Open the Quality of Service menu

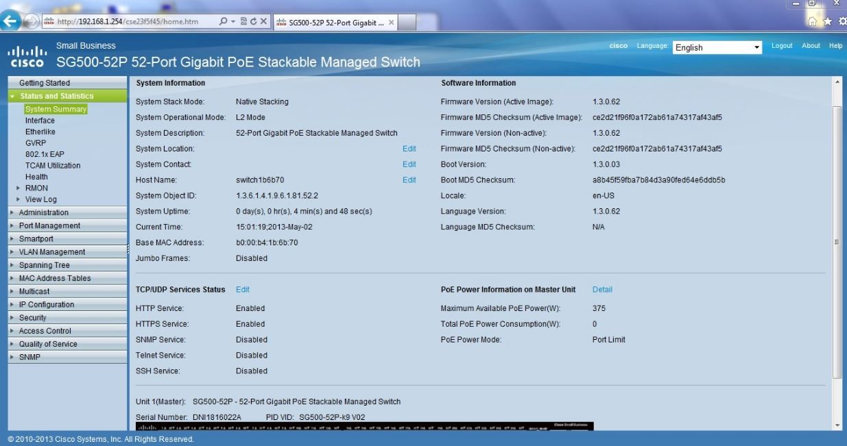pos(67,344)
